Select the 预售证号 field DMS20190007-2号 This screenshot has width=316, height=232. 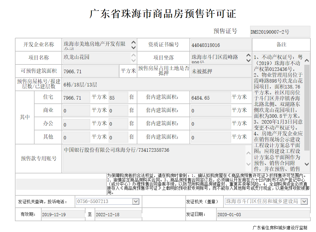280,32
